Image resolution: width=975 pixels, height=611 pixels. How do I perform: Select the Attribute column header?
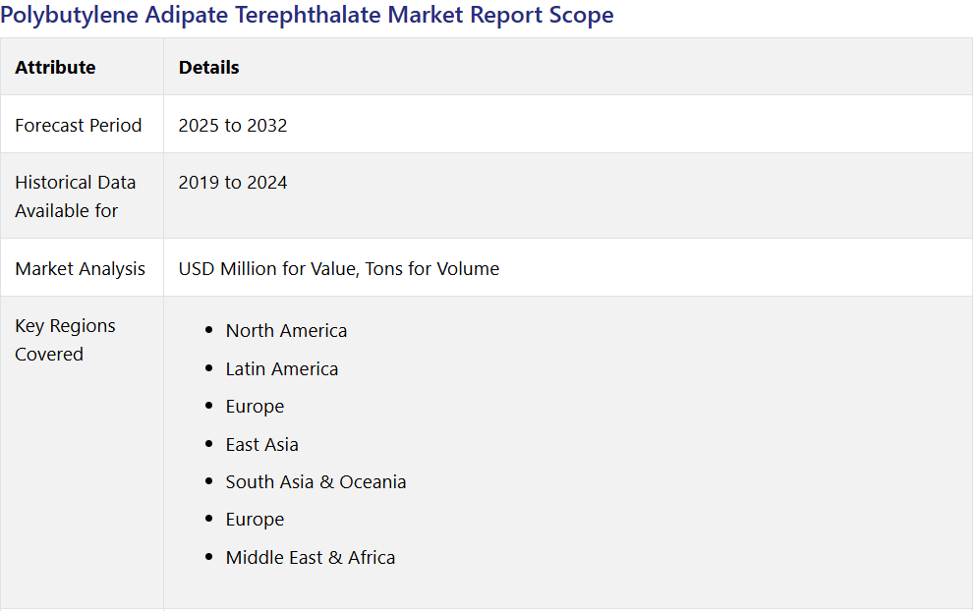[55, 67]
